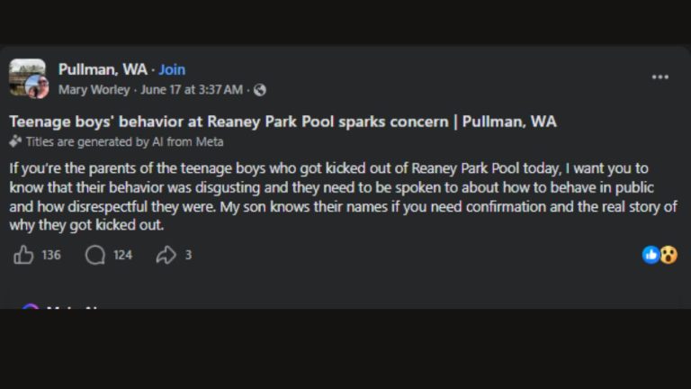Click the thumbs-up Like icon
691x389 pixels.
(x=23, y=255)
